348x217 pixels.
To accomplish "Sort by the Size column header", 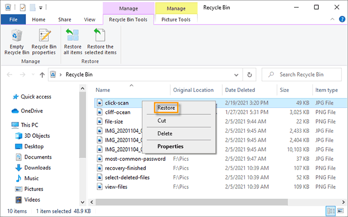I will [285, 90].
